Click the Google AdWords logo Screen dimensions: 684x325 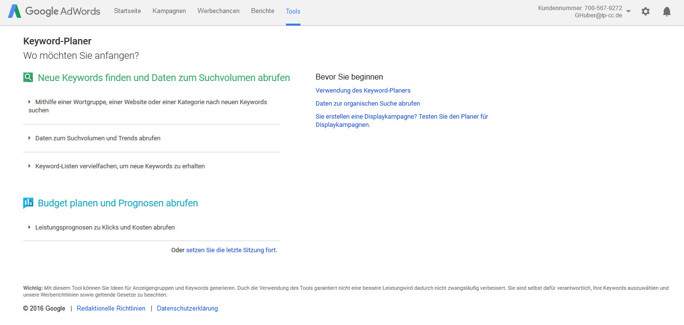pos(54,11)
